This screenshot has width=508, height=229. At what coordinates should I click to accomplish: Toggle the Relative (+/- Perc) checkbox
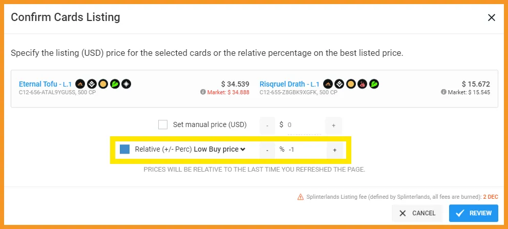pos(125,149)
